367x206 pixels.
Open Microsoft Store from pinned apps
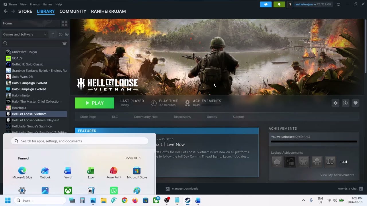pyautogui.click(x=137, y=173)
